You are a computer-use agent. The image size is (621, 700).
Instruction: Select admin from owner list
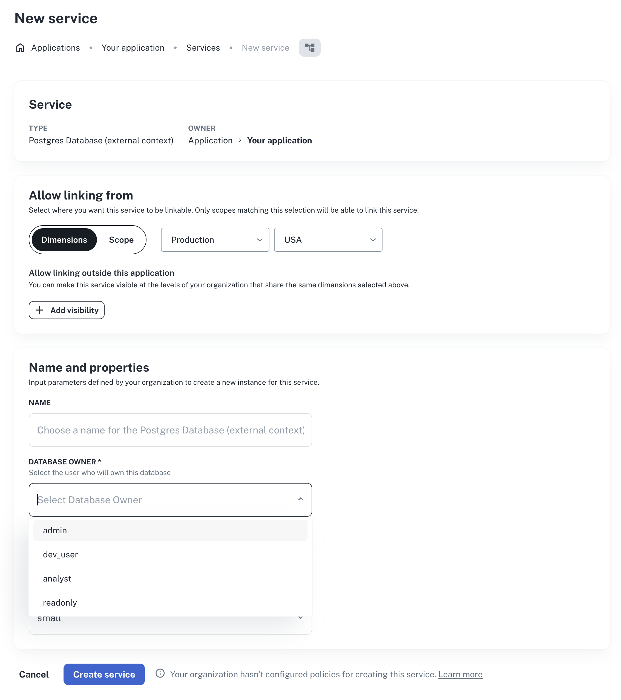click(170, 530)
